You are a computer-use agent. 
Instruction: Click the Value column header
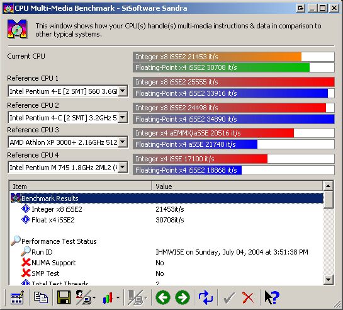[x=237, y=187]
